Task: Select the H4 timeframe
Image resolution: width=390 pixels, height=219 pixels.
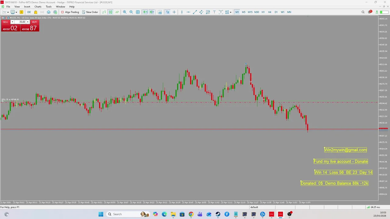Action: coord(270,12)
